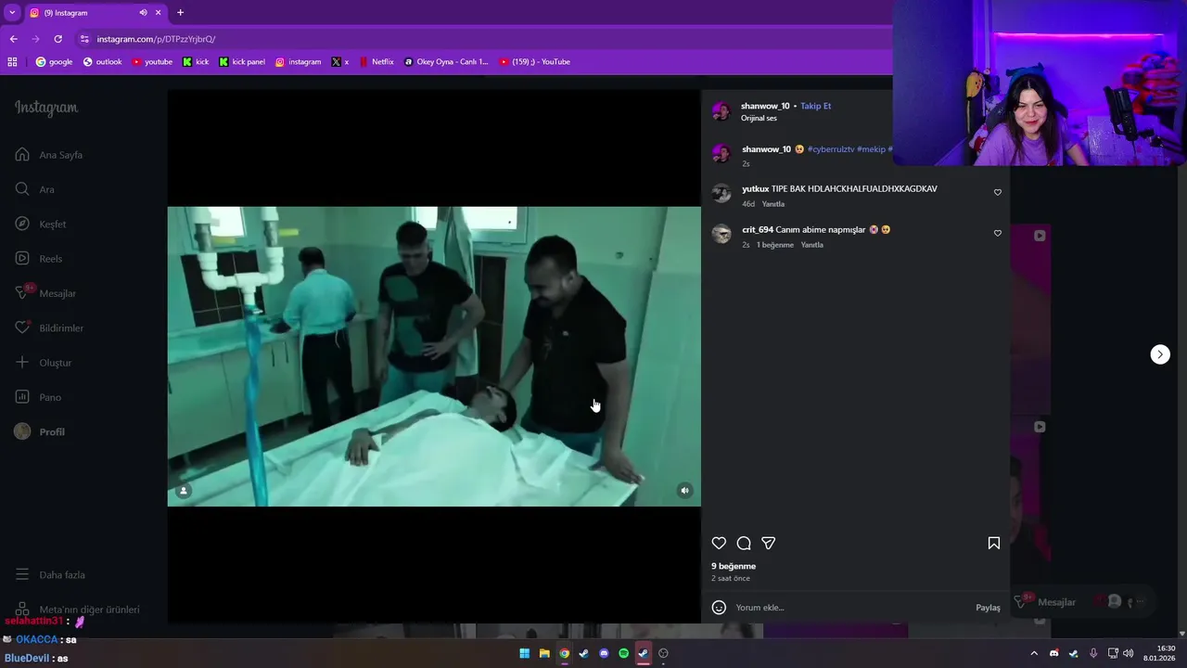Open yutkux's profile avatar
1187x668 pixels.
click(721, 193)
